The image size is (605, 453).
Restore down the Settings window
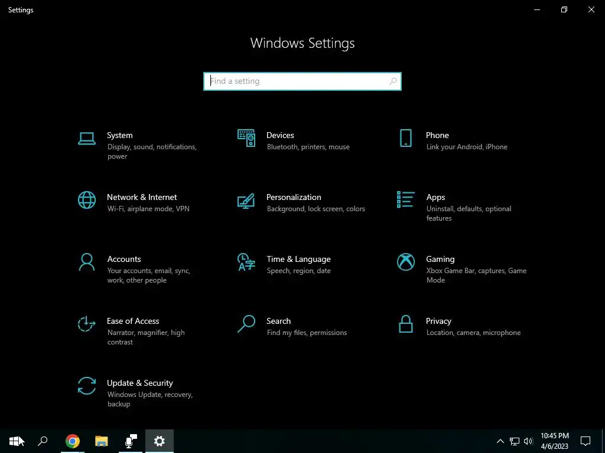pyautogui.click(x=564, y=9)
